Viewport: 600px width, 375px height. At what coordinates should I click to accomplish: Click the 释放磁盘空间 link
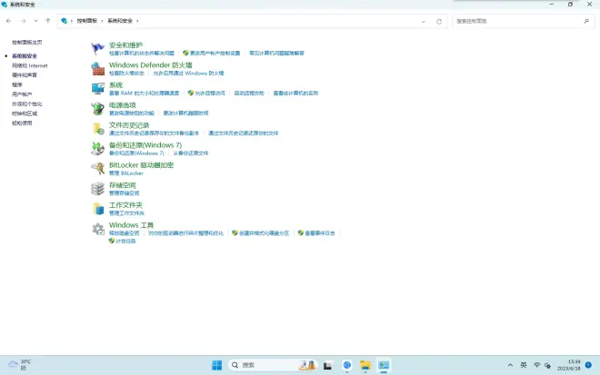click(x=124, y=232)
